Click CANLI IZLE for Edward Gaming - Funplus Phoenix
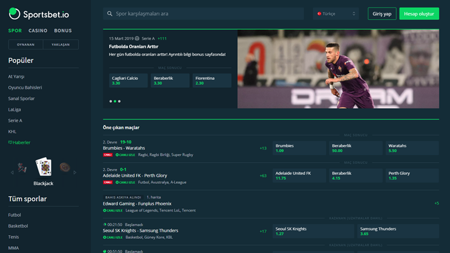 pos(112,210)
